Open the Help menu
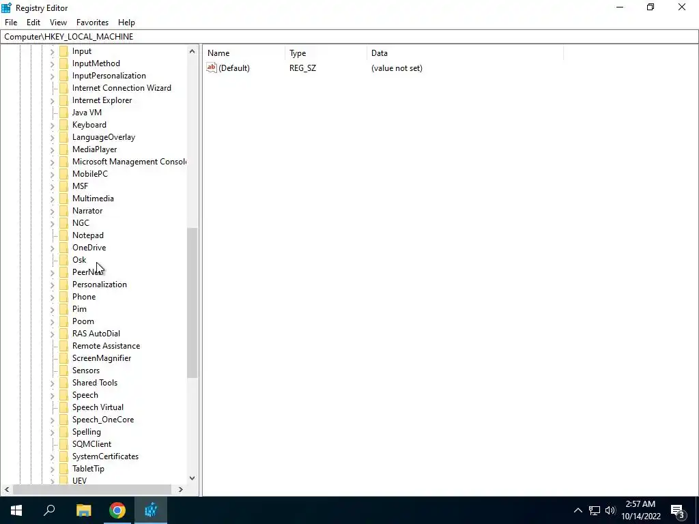Screen dimensions: 699x524 [x=126, y=23]
